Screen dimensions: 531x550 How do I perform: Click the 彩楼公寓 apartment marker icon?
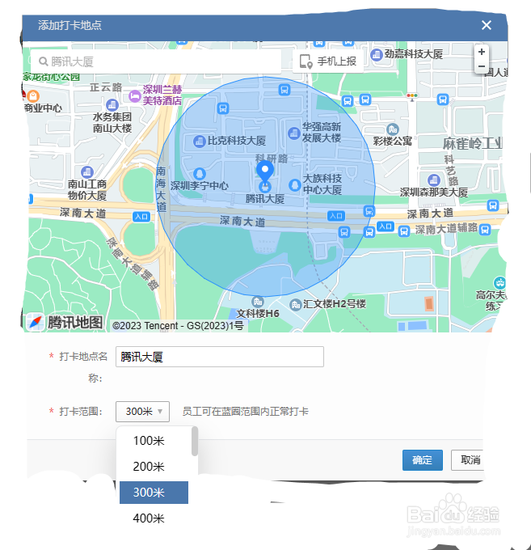393,129
